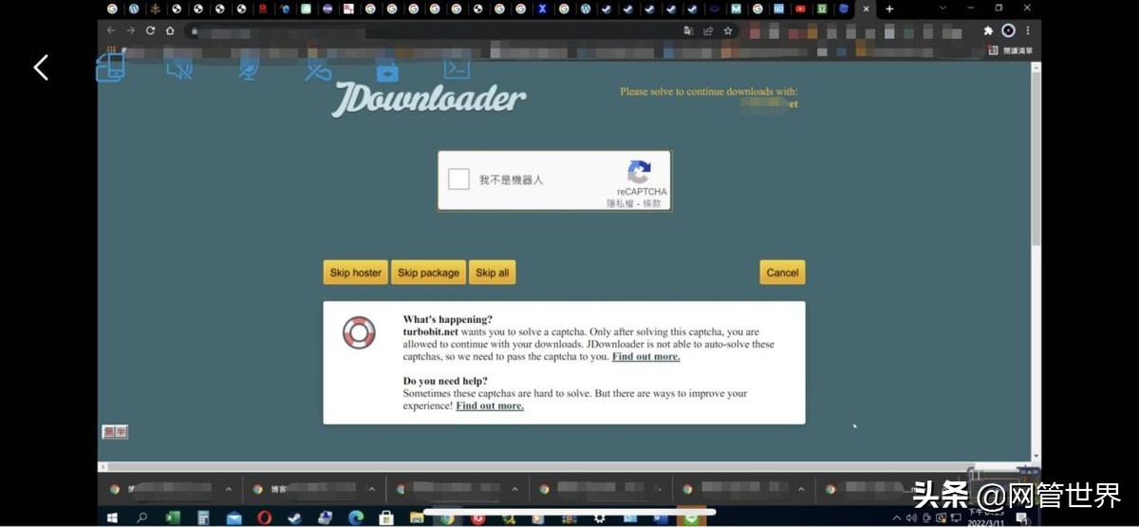This screenshot has width=1139, height=527.
Task: Open Steam from the taskbar
Action: 294,518
